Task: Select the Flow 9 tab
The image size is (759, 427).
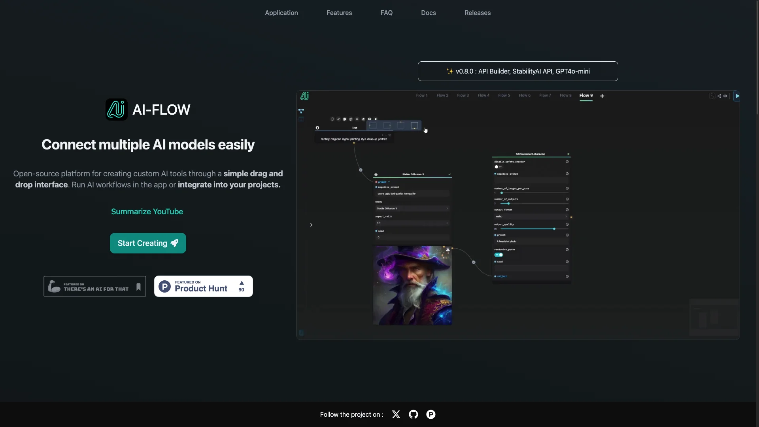Action: [x=585, y=95]
